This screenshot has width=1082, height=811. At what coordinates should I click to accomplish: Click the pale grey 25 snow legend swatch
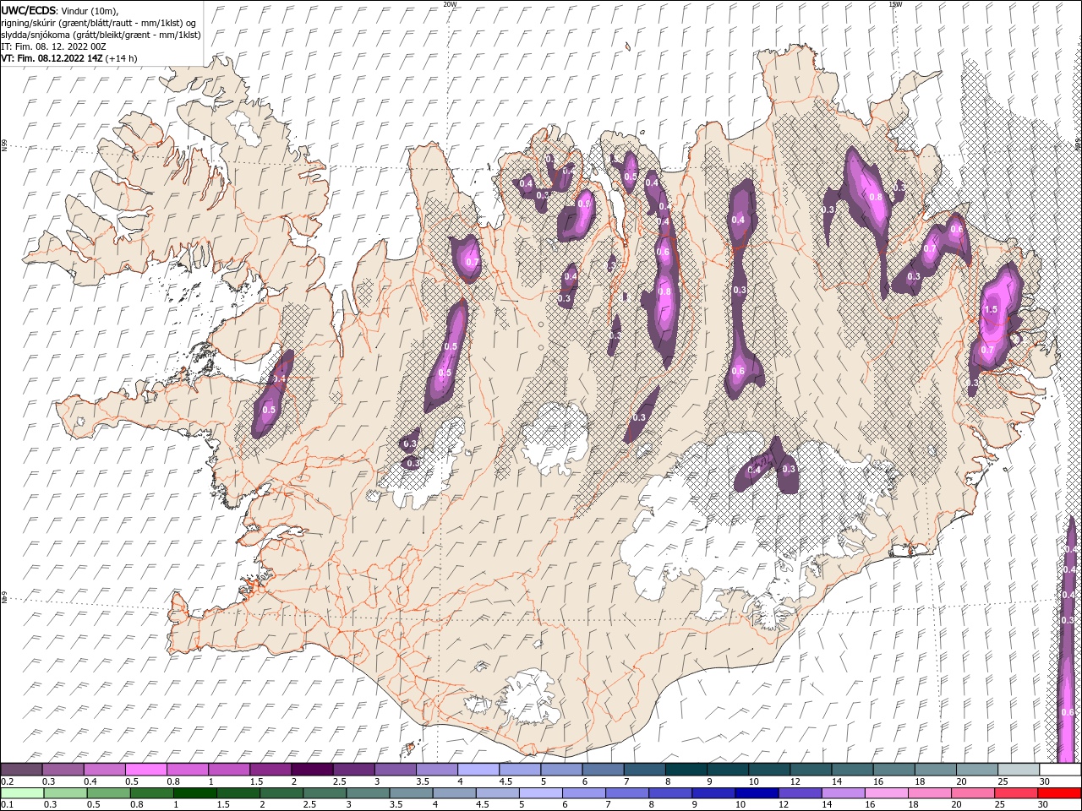(x=1018, y=770)
